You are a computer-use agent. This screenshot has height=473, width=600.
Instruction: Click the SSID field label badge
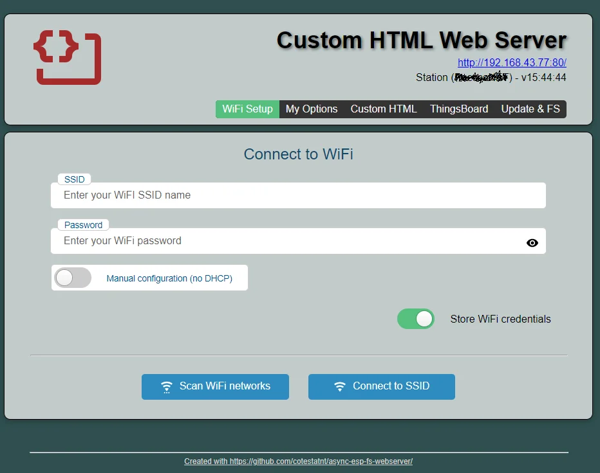(x=74, y=179)
